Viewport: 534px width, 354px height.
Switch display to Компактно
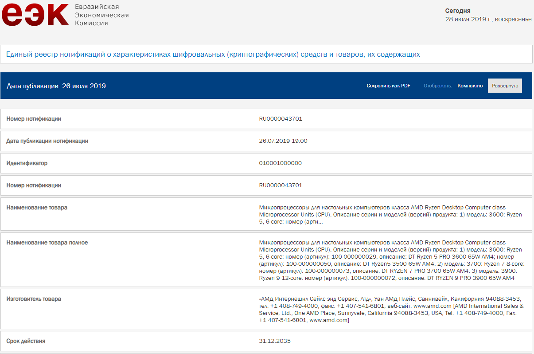click(470, 86)
